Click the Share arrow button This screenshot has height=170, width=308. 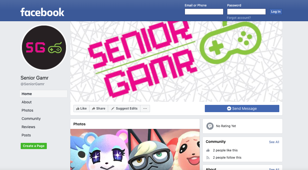99,109
